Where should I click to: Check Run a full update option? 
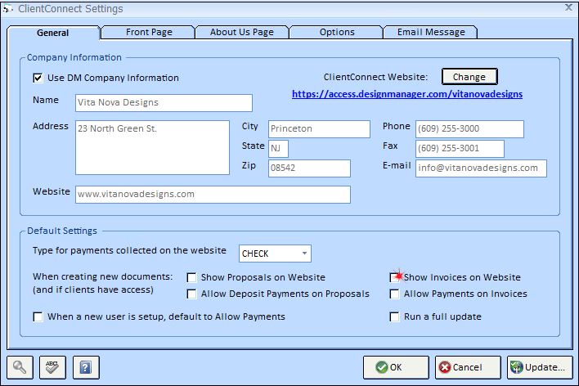394,317
